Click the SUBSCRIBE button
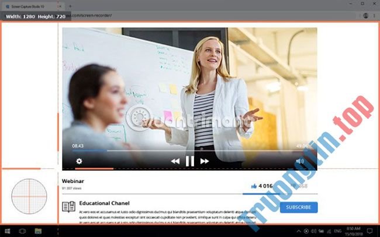Image resolution: width=380 pixels, height=237 pixels. point(299,207)
